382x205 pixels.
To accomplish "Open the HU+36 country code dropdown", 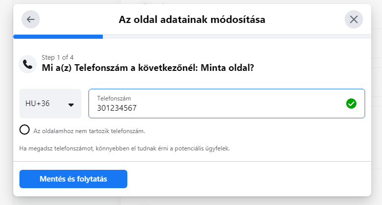I will click(x=50, y=104).
